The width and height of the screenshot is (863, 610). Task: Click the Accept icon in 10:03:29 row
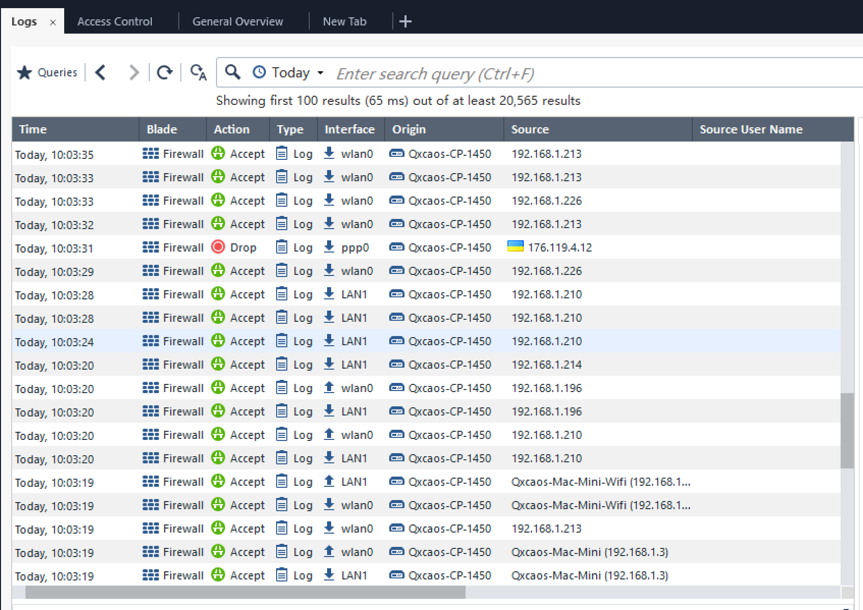click(x=218, y=270)
